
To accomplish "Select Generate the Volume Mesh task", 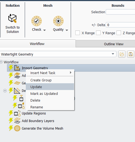I will click(x=42, y=128).
